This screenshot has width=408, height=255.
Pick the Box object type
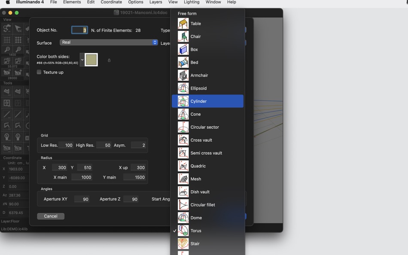tap(207, 49)
